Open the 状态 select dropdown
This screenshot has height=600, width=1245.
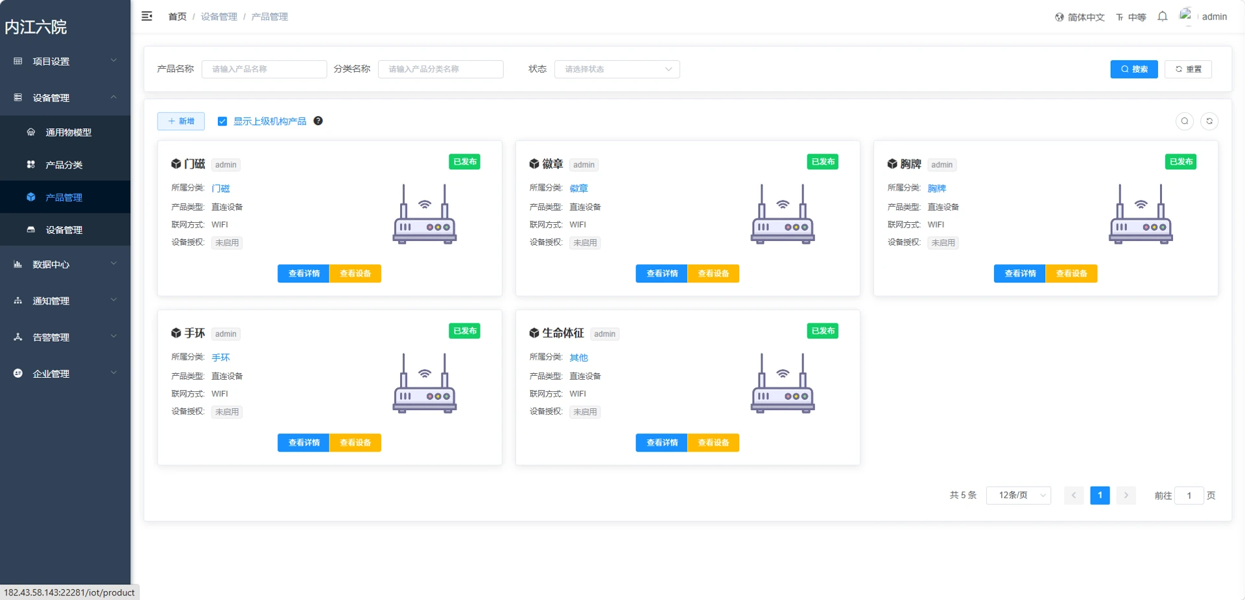617,69
